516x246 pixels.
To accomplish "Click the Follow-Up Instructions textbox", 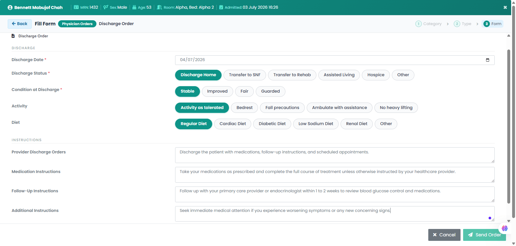I will tap(335, 195).
